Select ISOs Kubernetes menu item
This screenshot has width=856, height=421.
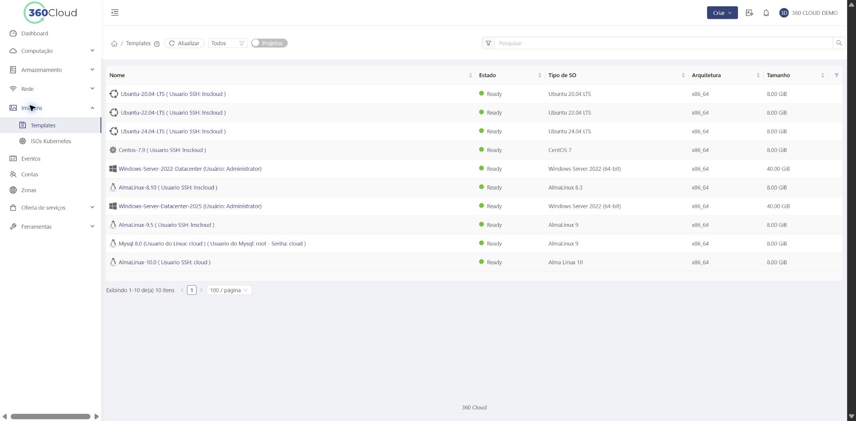click(x=50, y=141)
